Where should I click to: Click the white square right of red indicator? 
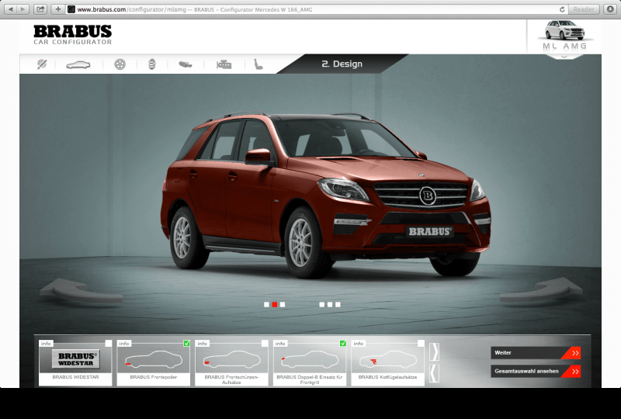pos(283,304)
